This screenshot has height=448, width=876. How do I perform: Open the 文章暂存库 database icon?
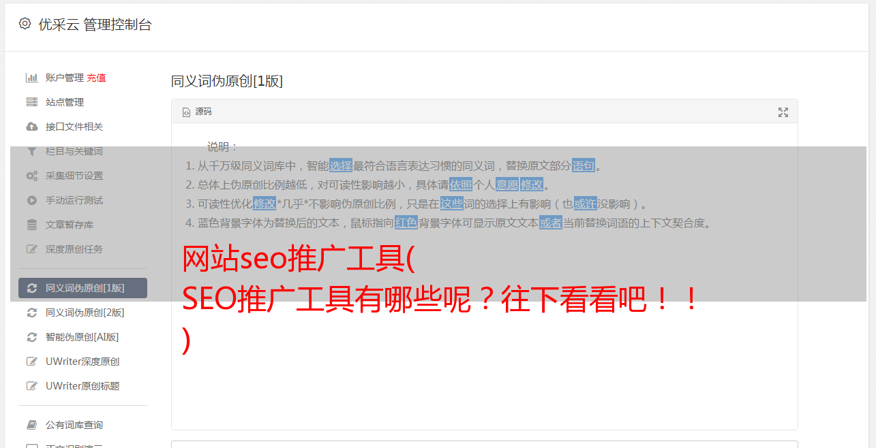pos(31,225)
